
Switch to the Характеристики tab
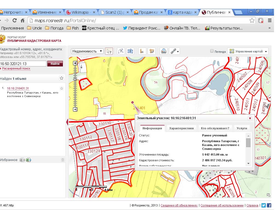[182, 128]
